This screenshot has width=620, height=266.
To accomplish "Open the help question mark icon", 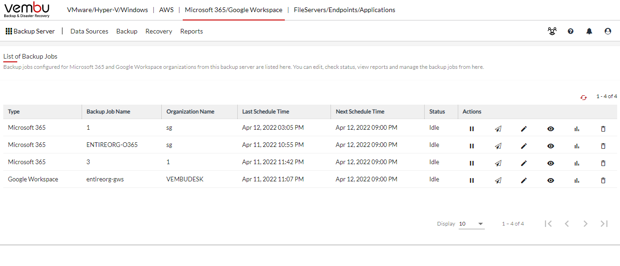I will 571,31.
